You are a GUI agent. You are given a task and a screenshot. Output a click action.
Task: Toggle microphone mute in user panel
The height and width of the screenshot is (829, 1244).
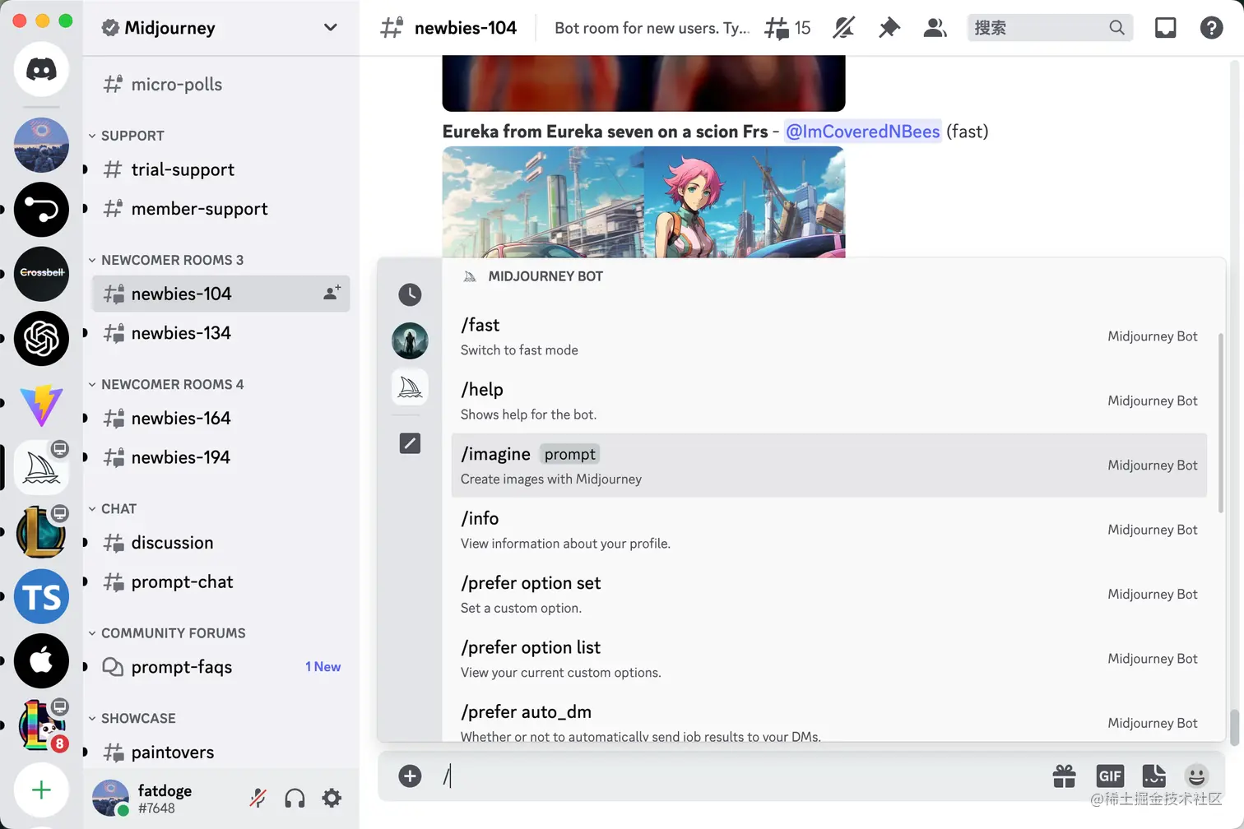click(x=258, y=798)
